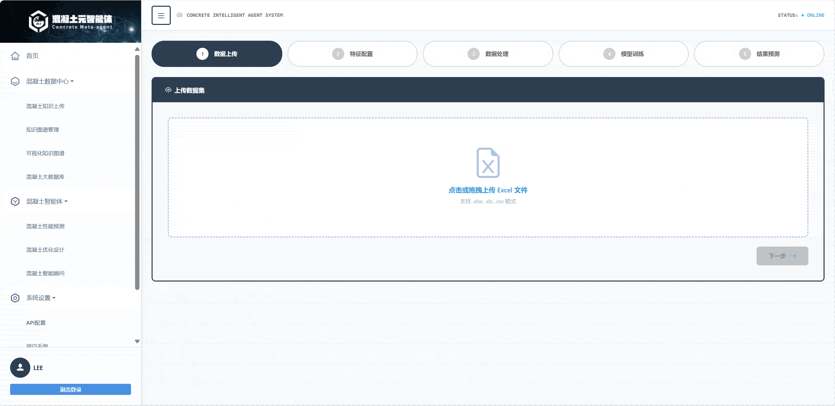The width and height of the screenshot is (835, 406).
Task: Open 混凝土性能预测 from sidebar
Action: [x=45, y=226]
